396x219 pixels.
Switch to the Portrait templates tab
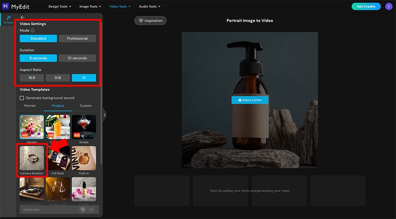(30, 106)
